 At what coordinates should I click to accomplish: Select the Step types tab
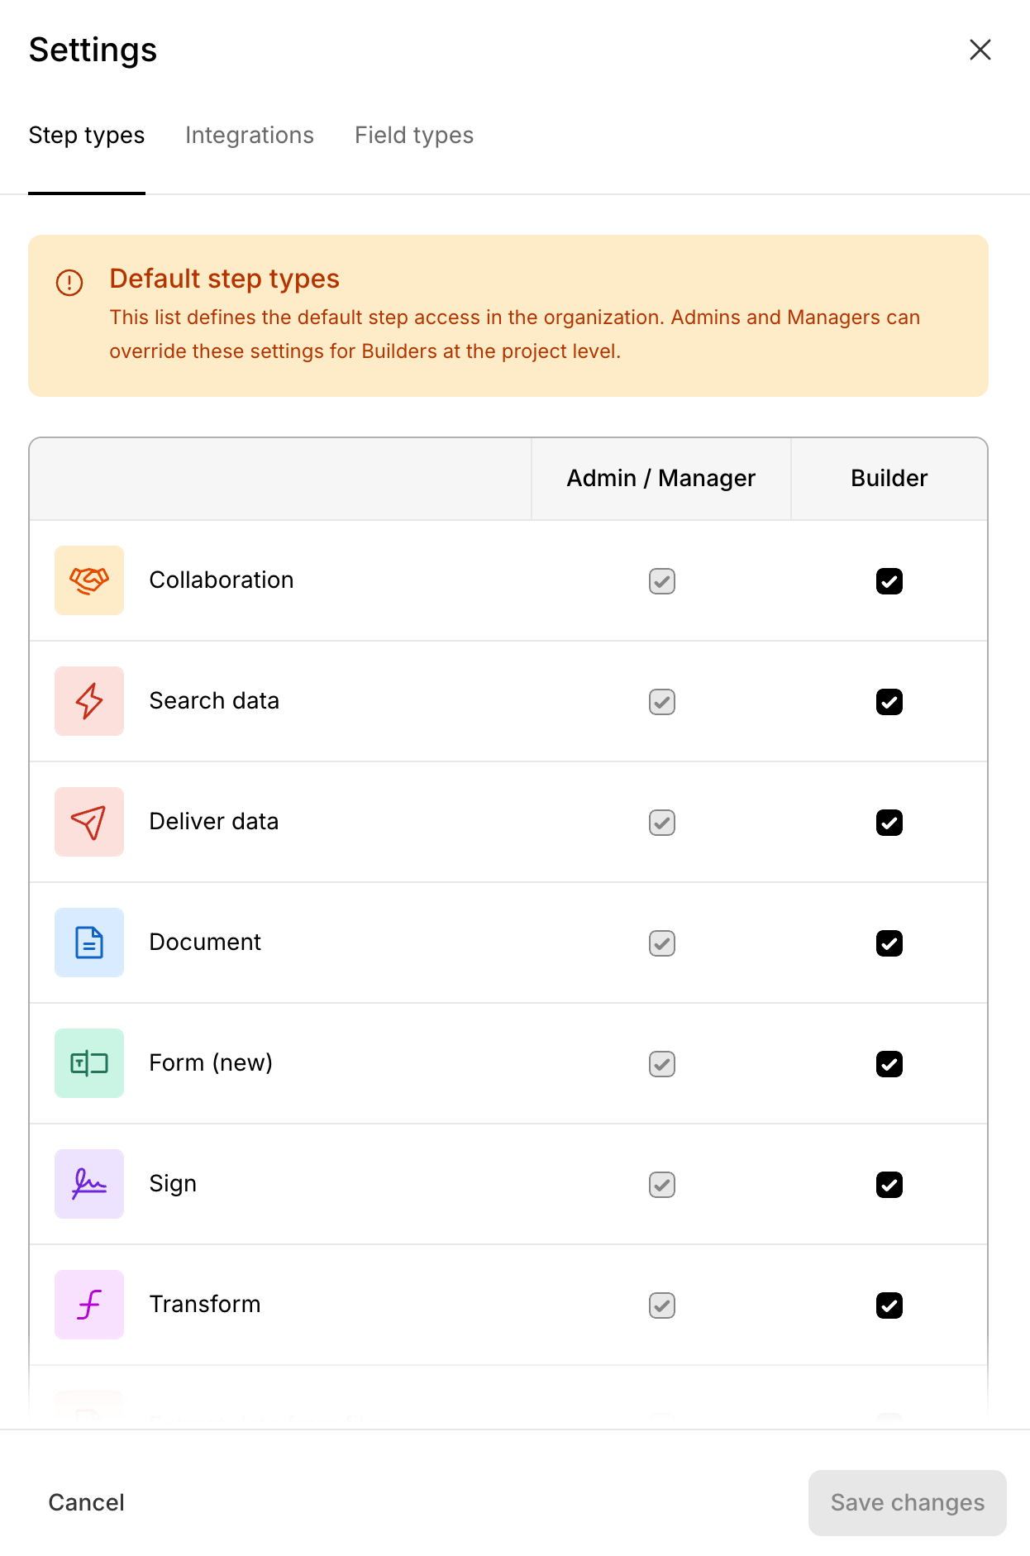(87, 136)
